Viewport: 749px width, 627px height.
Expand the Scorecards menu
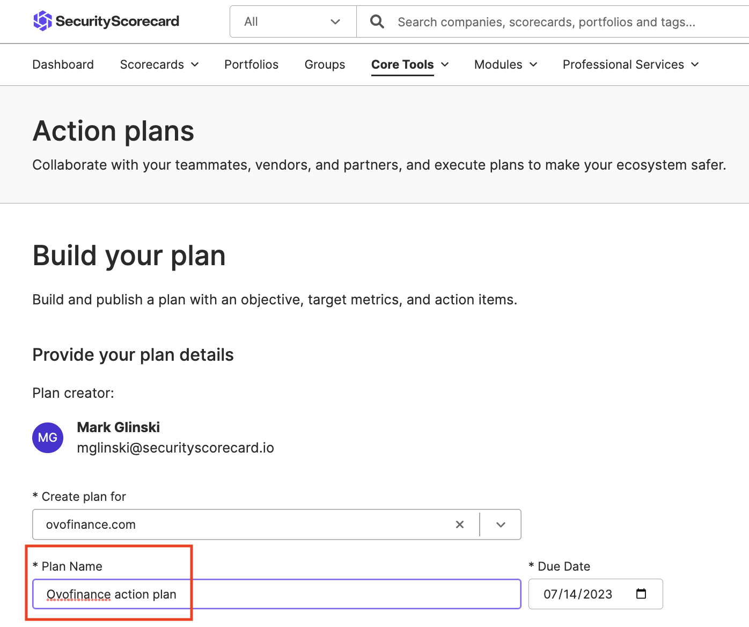159,64
